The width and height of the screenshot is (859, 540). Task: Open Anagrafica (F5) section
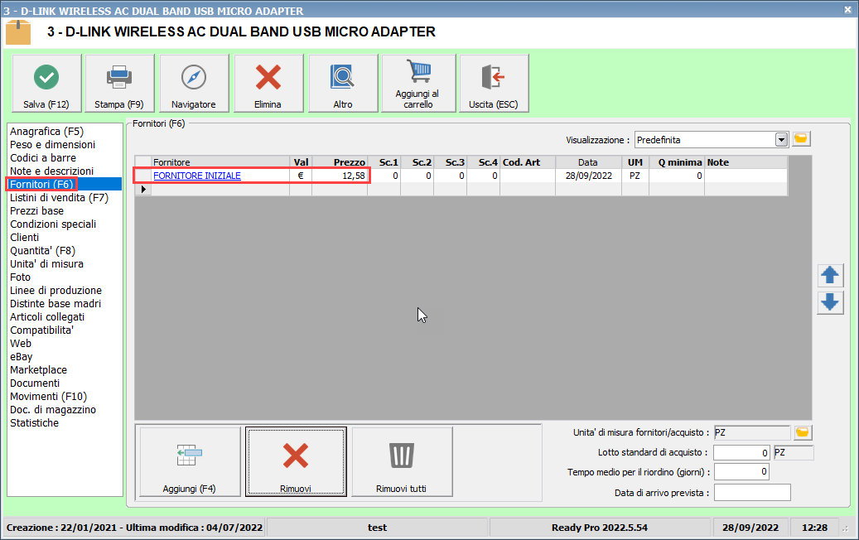point(46,132)
